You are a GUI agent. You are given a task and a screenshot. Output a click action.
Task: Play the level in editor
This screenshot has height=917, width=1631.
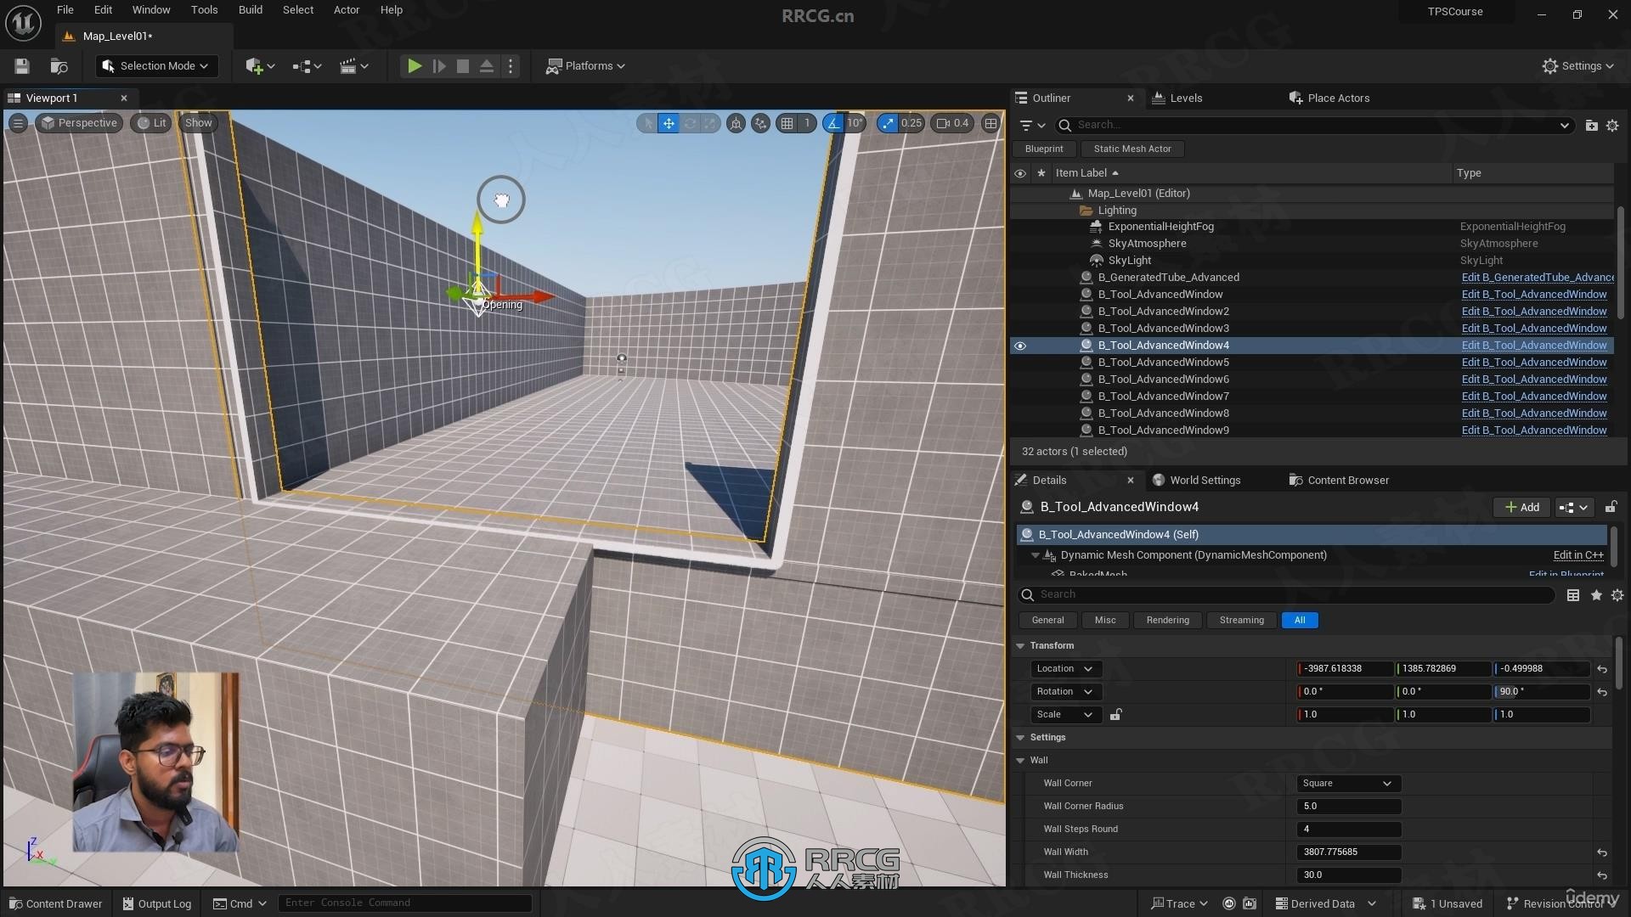(415, 66)
